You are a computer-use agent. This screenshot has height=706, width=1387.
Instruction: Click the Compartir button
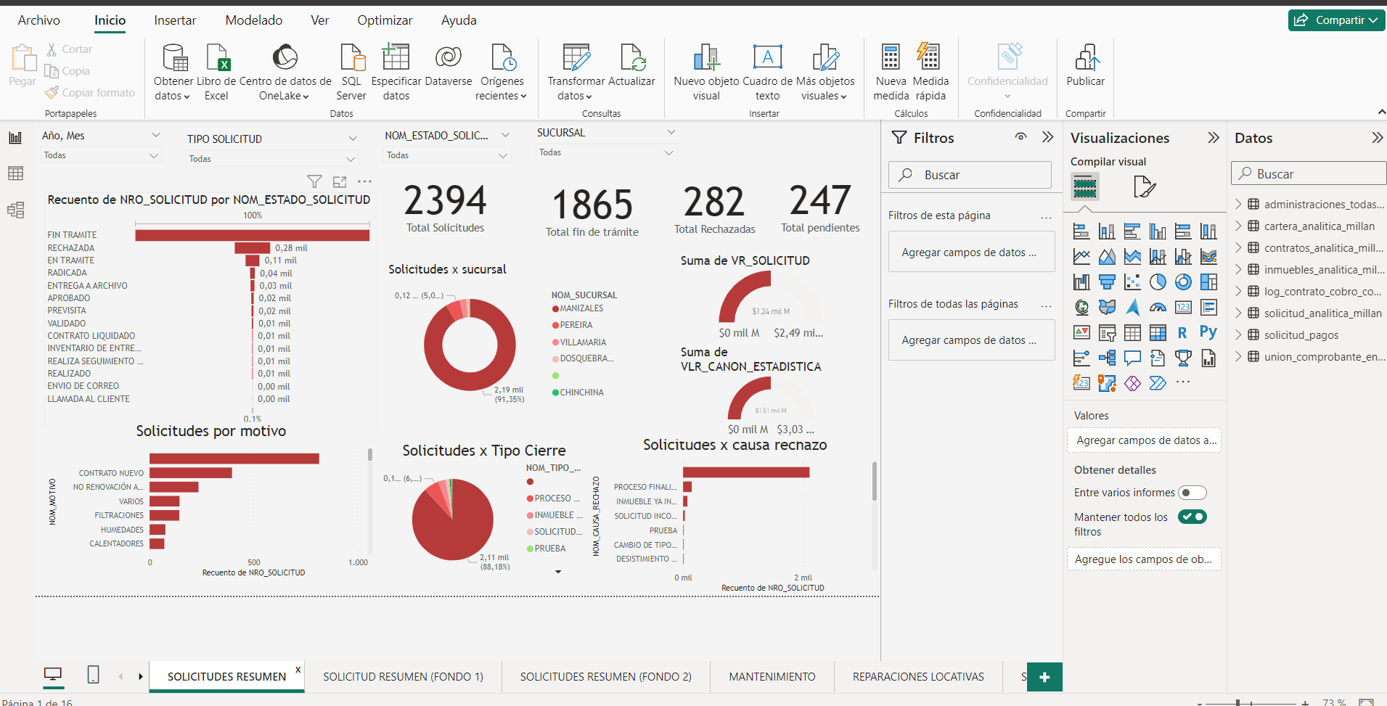tap(1336, 20)
